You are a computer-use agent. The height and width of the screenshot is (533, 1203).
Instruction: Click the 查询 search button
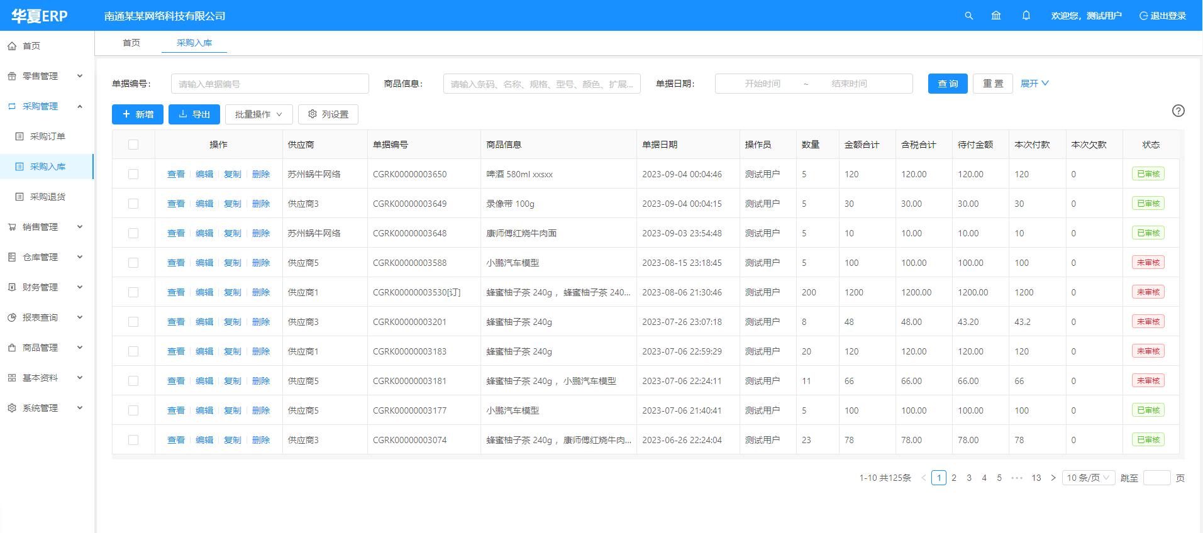tap(948, 84)
